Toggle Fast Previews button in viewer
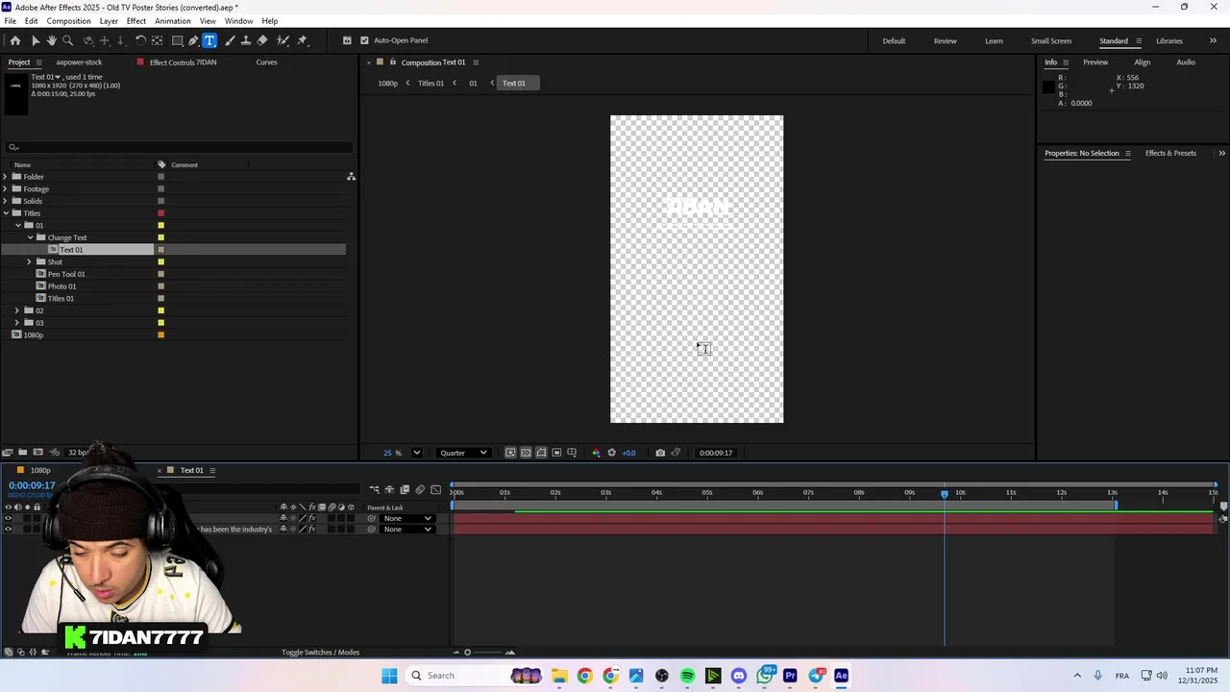 (x=510, y=453)
